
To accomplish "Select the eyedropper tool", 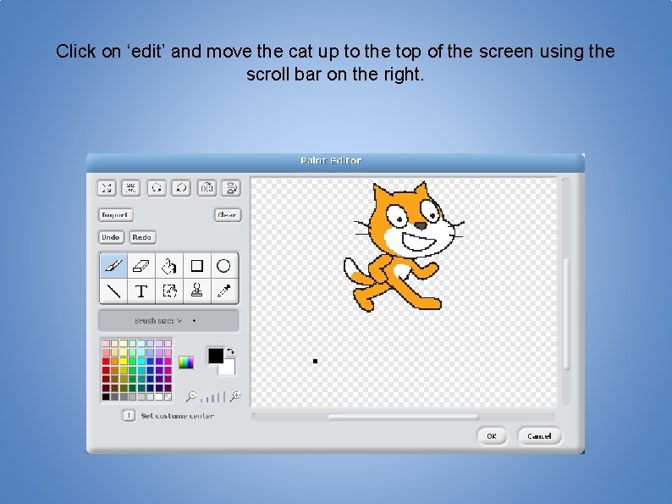I will click(224, 291).
